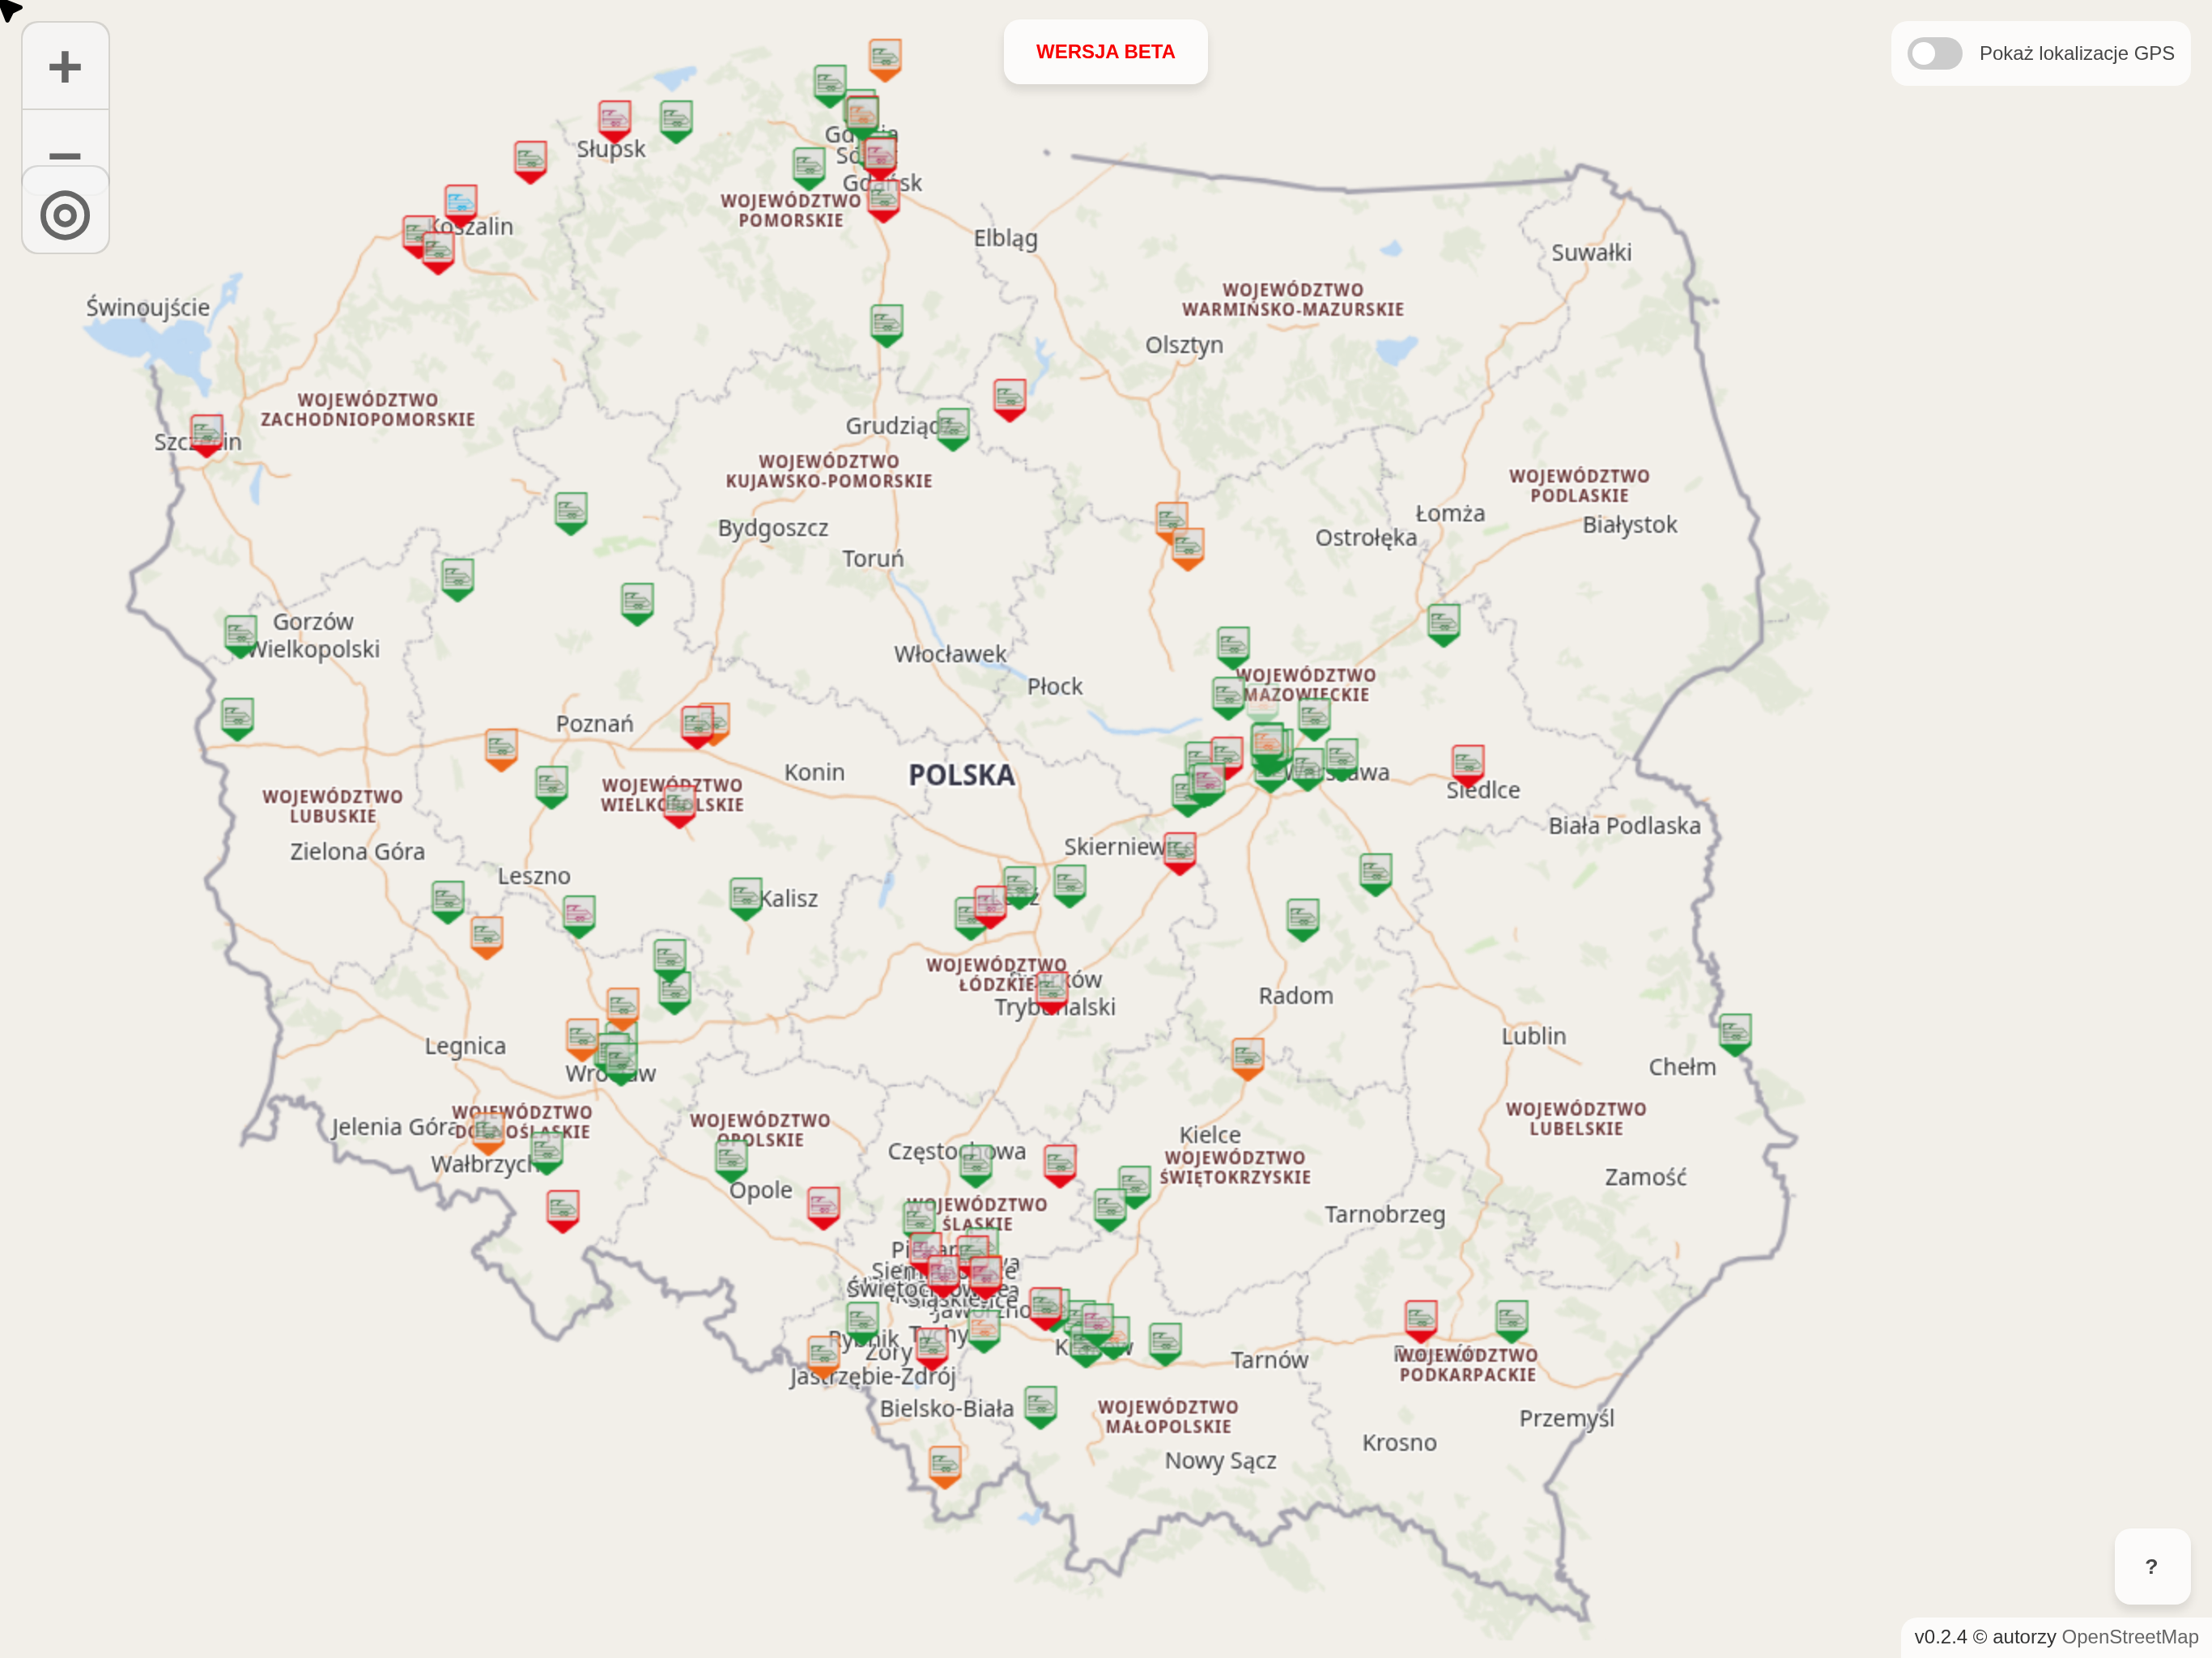This screenshot has width=2212, height=1658.
Task: Click the blue train marker near Koszalin
Action: (x=460, y=204)
